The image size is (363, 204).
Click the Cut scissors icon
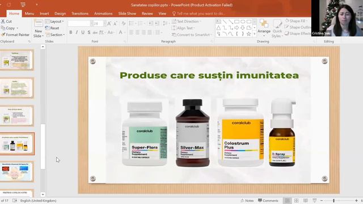3,22
